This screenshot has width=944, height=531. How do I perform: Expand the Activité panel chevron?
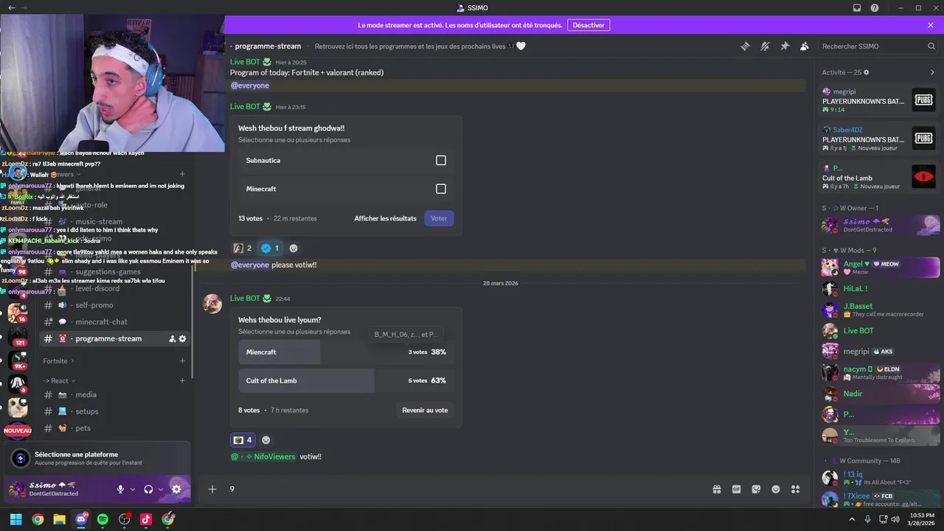tap(932, 72)
